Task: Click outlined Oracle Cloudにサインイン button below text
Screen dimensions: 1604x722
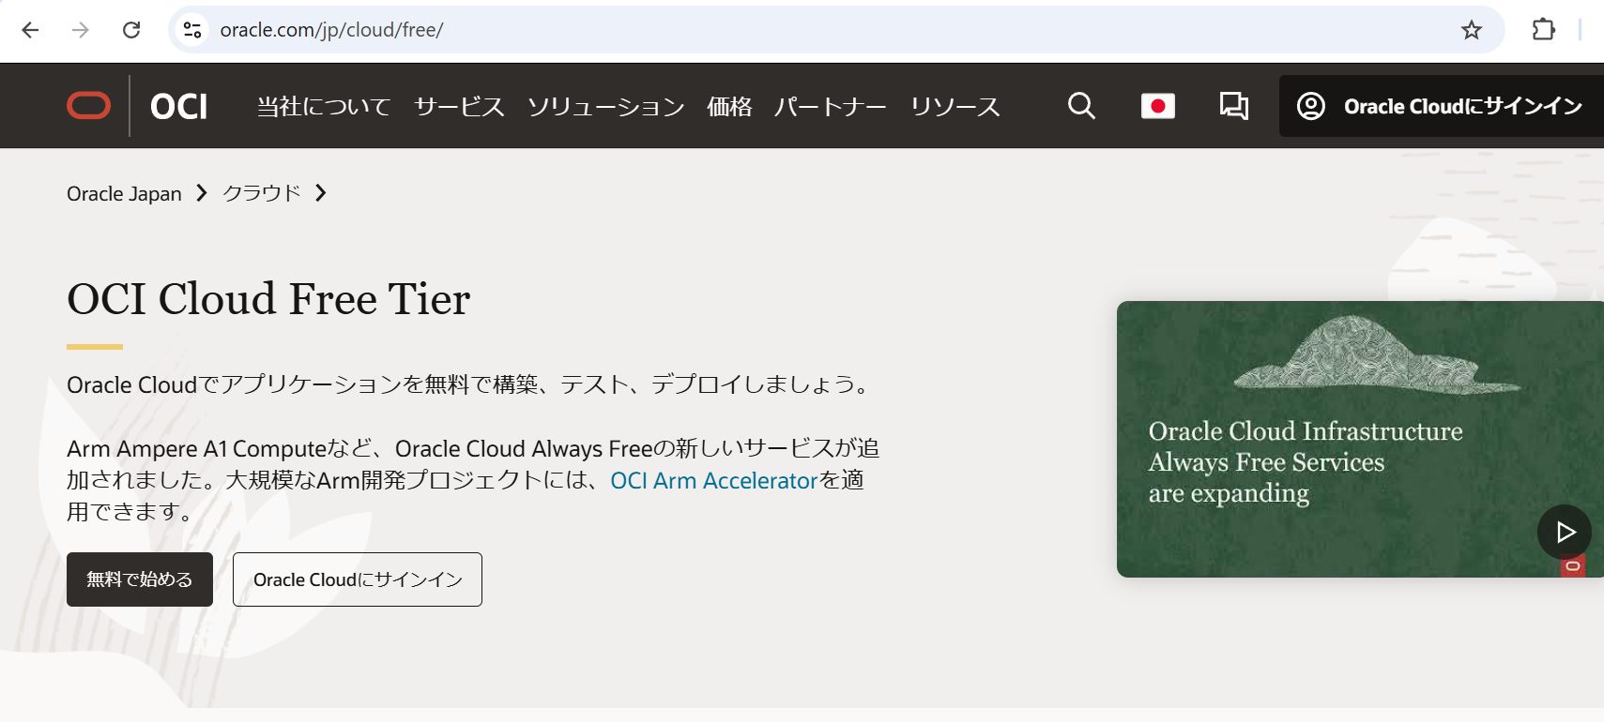Action: click(358, 579)
